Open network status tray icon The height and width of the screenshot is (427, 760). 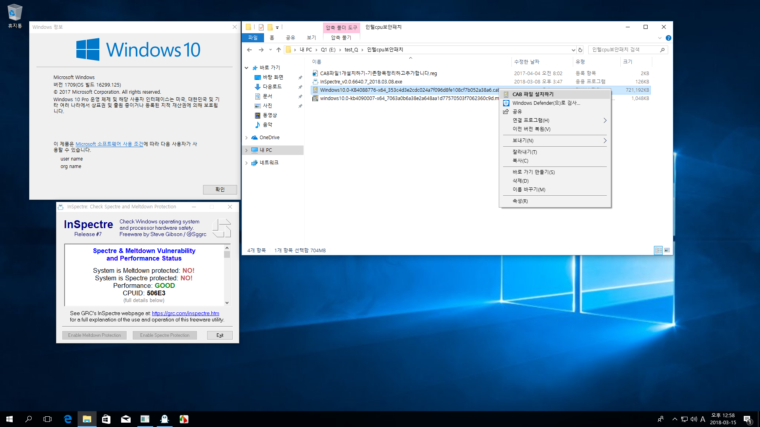[x=684, y=419]
